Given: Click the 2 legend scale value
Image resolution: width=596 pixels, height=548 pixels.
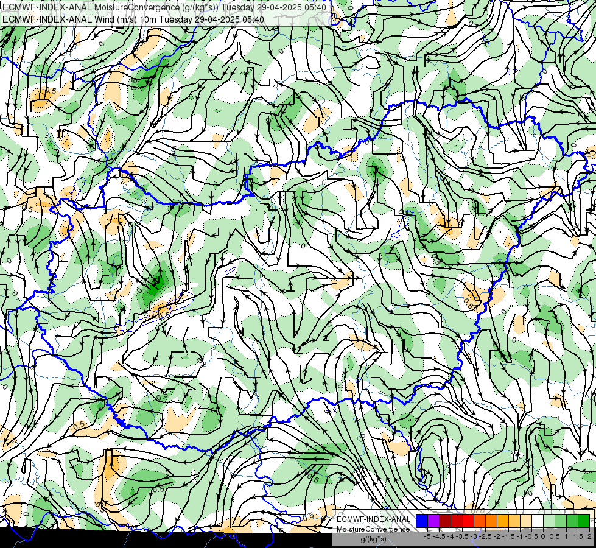Looking at the screenshot, I should click(x=589, y=536).
